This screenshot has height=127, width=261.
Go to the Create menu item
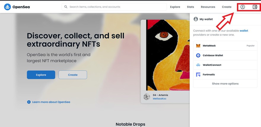(227, 7)
